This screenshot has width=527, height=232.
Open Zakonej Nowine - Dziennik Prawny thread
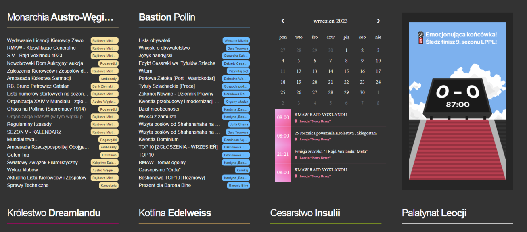coord(176,94)
